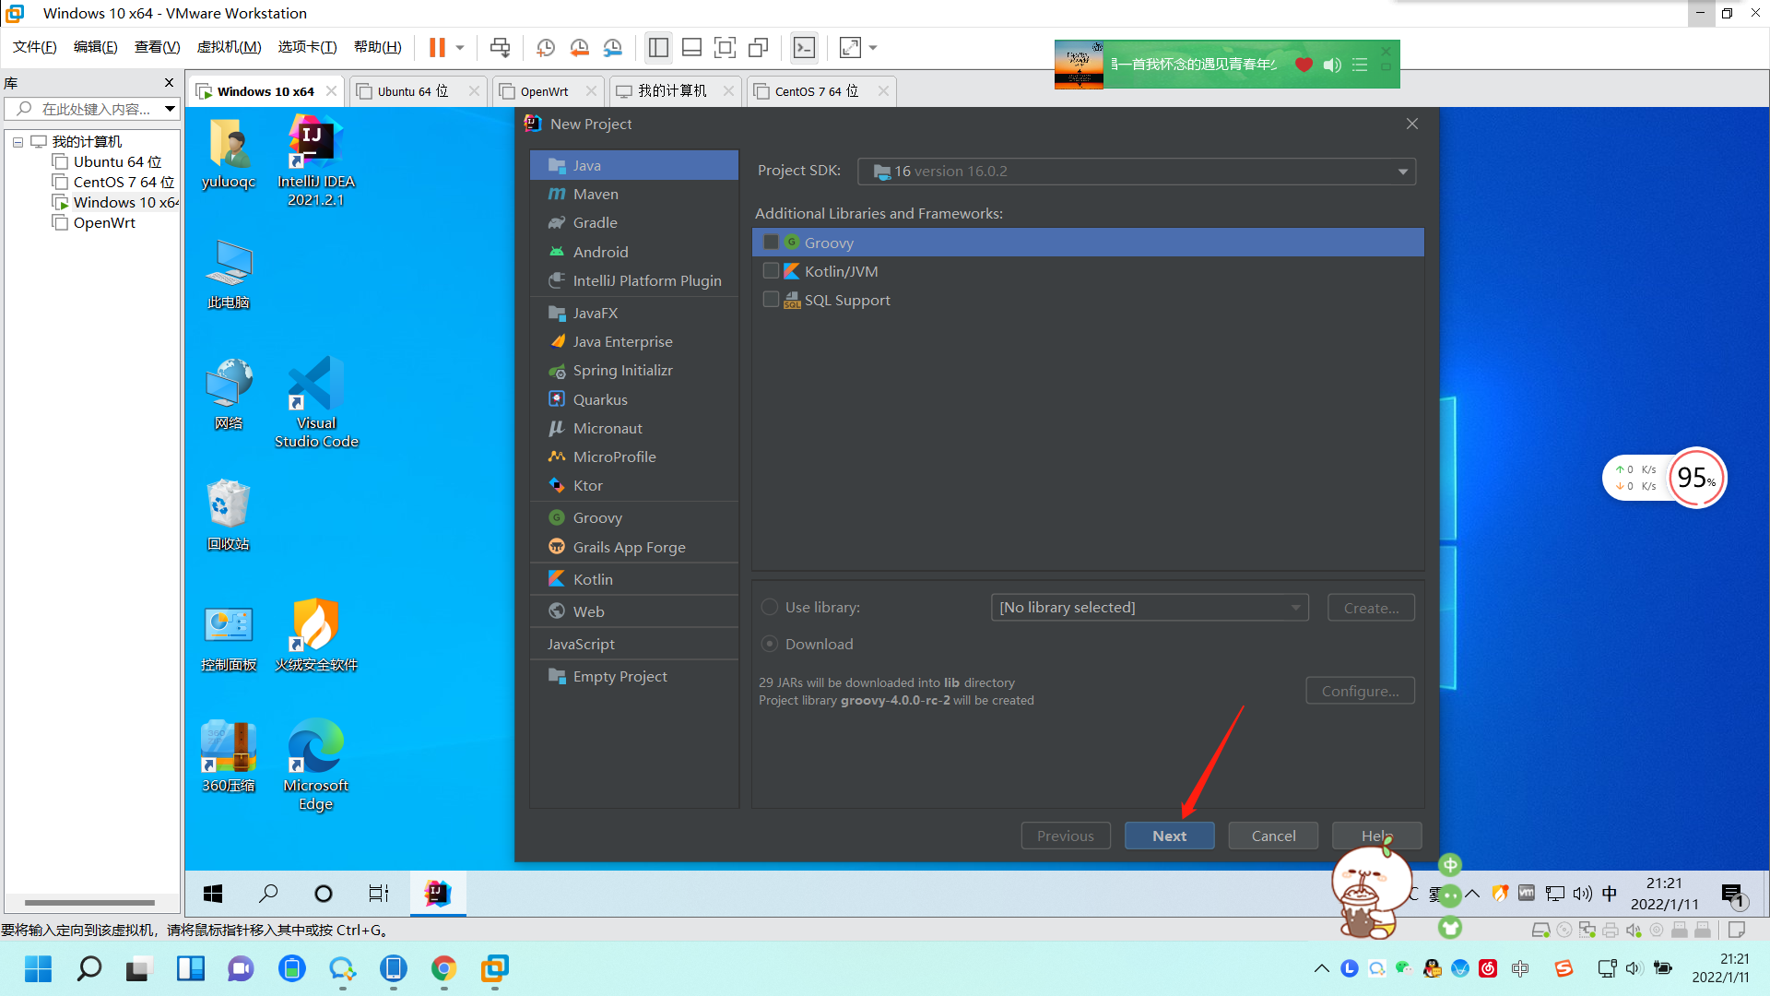This screenshot has height=996, width=1770.
Task: Pause the virtual machine in VMware toolbar
Action: pyautogui.click(x=437, y=47)
